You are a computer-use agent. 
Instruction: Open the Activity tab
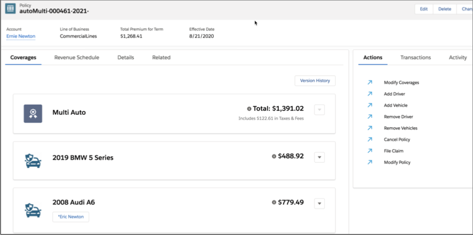[x=458, y=57]
